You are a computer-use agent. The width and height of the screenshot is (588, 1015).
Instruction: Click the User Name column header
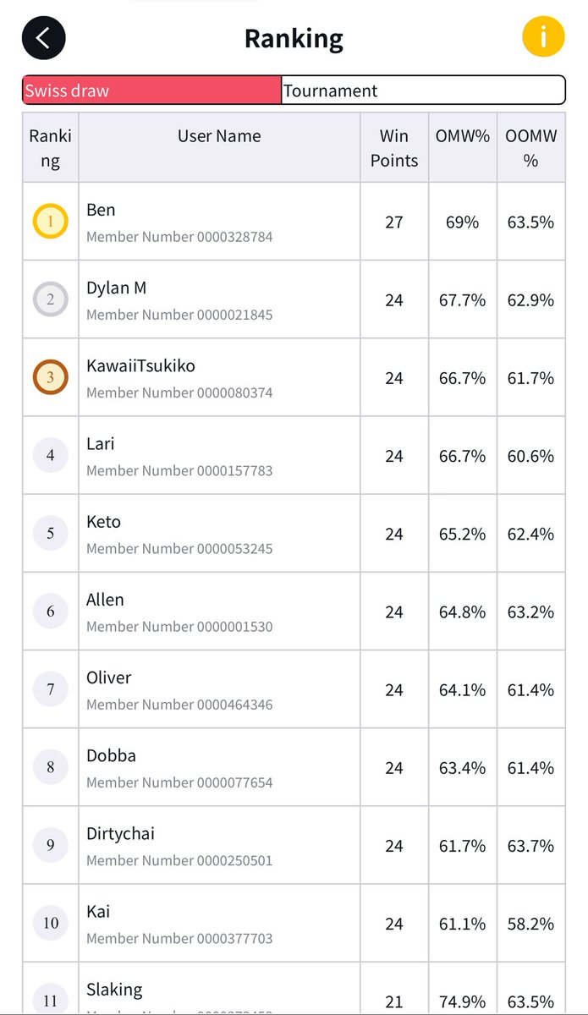[219, 136]
